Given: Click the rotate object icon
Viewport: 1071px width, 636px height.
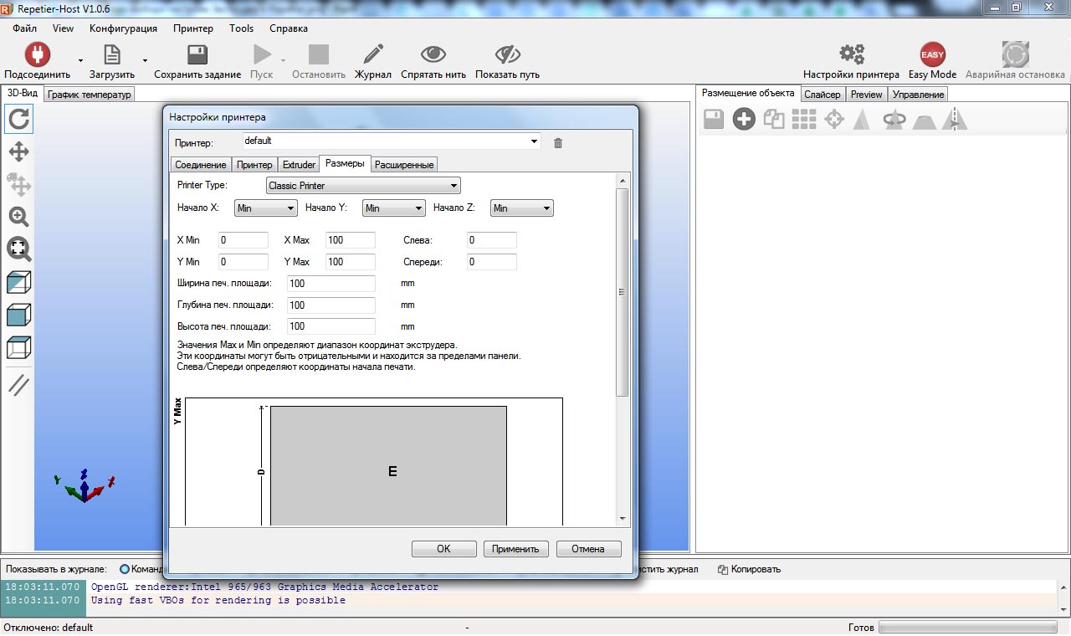Looking at the screenshot, I should click(x=894, y=119).
